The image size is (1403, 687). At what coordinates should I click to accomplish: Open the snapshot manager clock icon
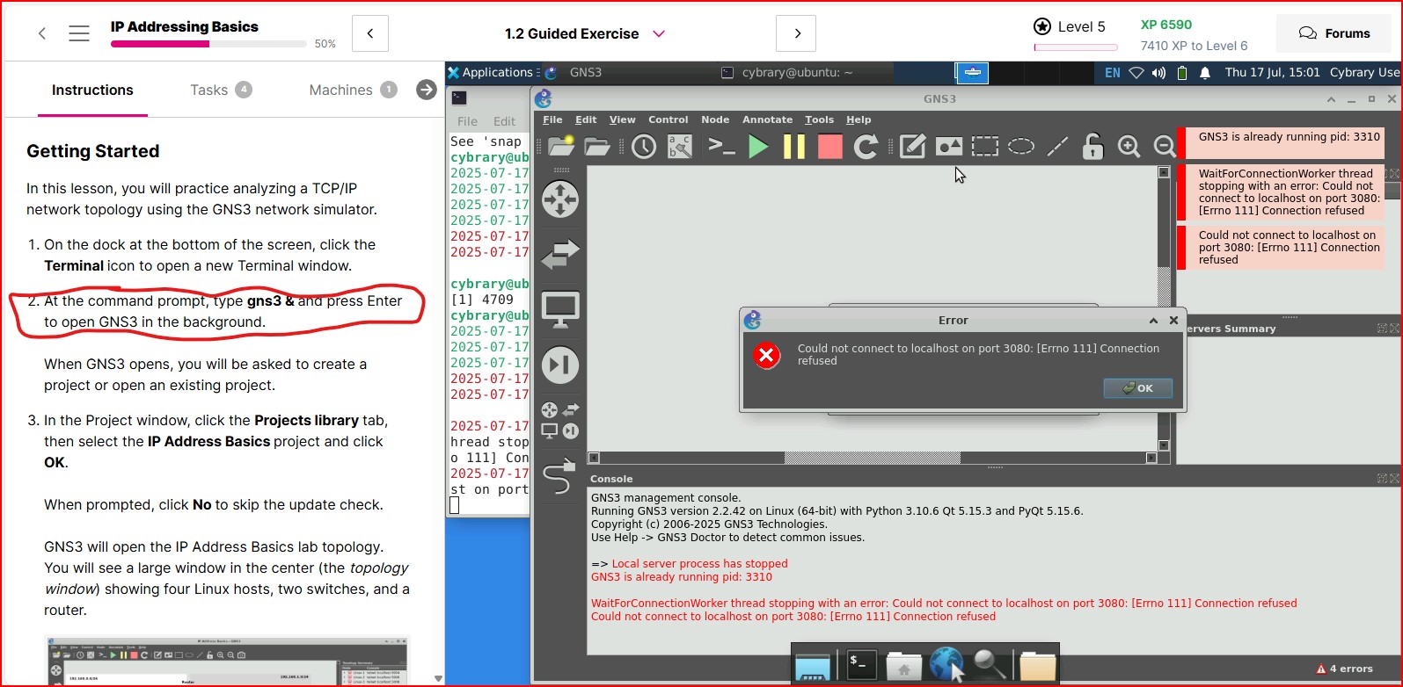pyautogui.click(x=644, y=147)
